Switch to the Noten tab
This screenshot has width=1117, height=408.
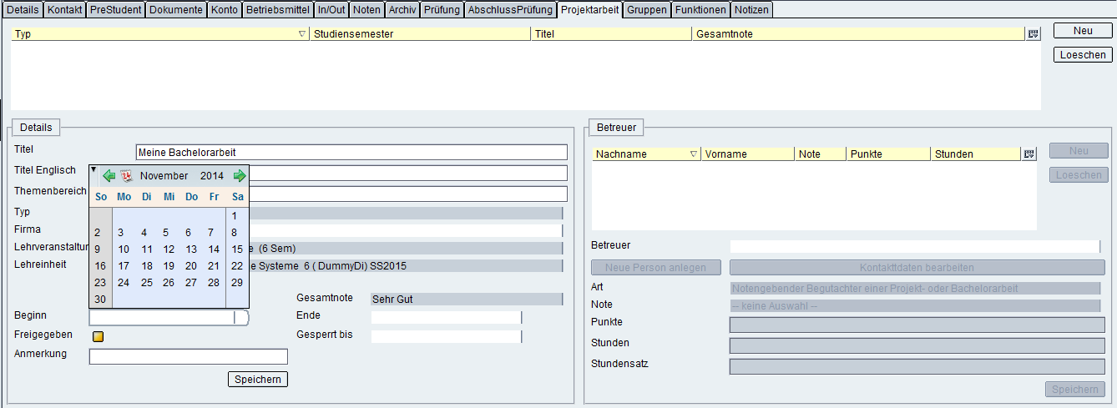click(366, 10)
